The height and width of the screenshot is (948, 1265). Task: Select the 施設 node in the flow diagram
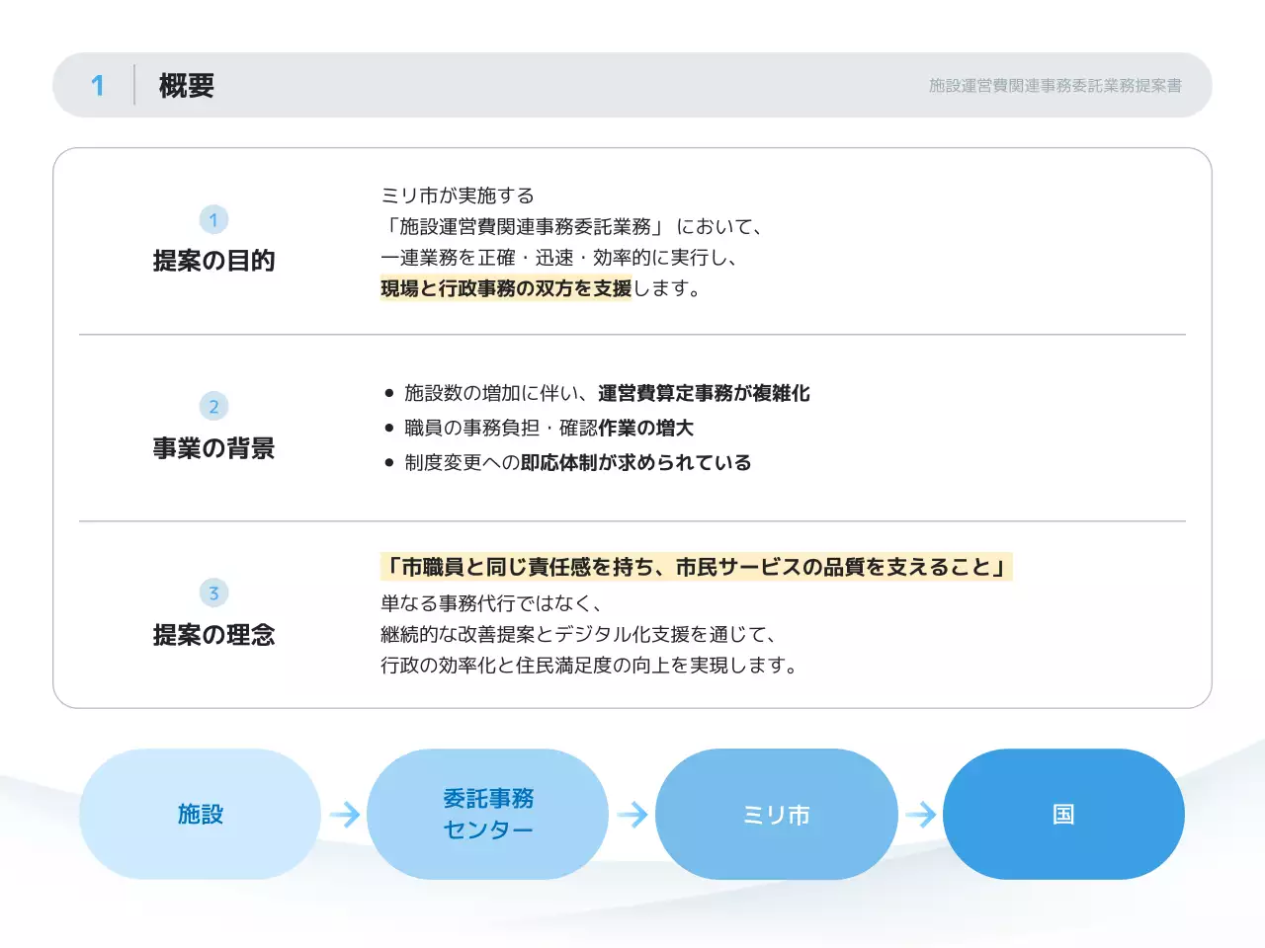pyautogui.click(x=199, y=814)
